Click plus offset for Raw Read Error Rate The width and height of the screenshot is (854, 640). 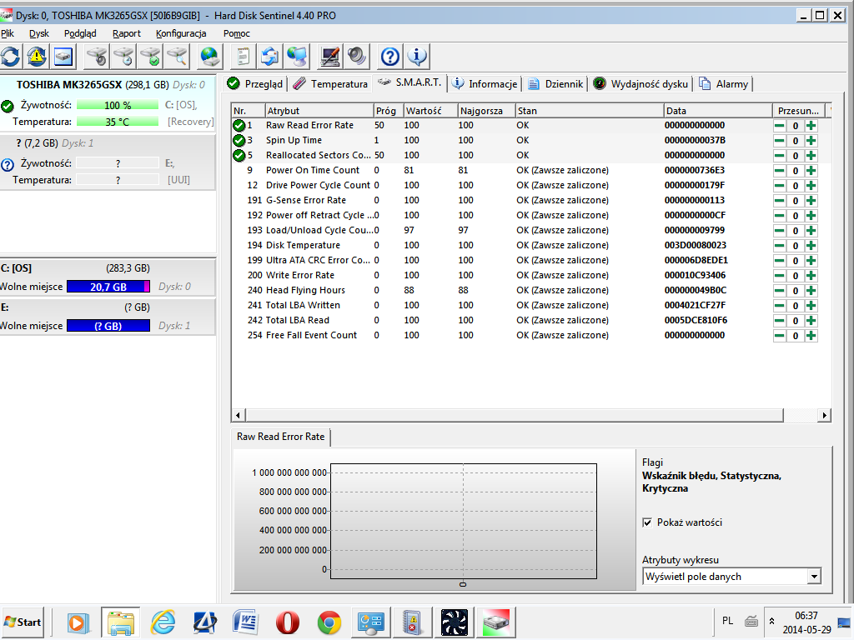click(x=811, y=126)
